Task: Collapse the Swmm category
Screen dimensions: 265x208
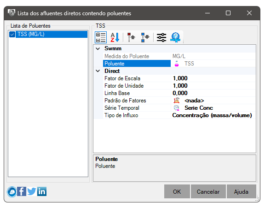Action: tap(98, 48)
